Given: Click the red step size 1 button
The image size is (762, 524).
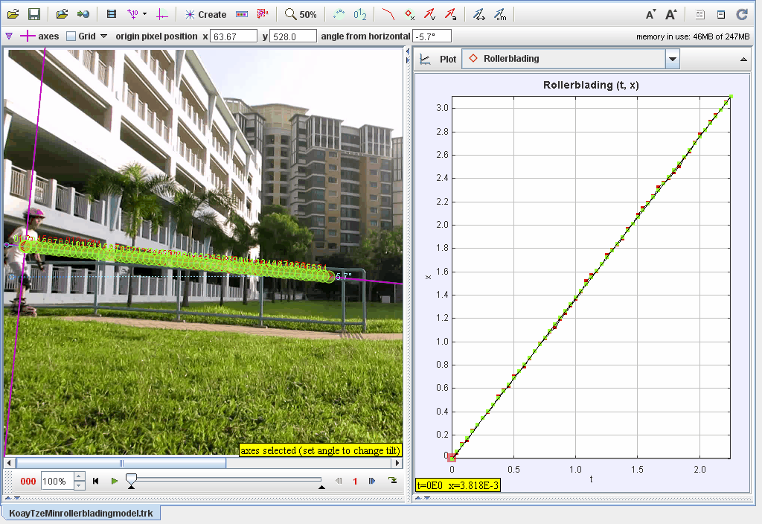Looking at the screenshot, I should (x=355, y=482).
